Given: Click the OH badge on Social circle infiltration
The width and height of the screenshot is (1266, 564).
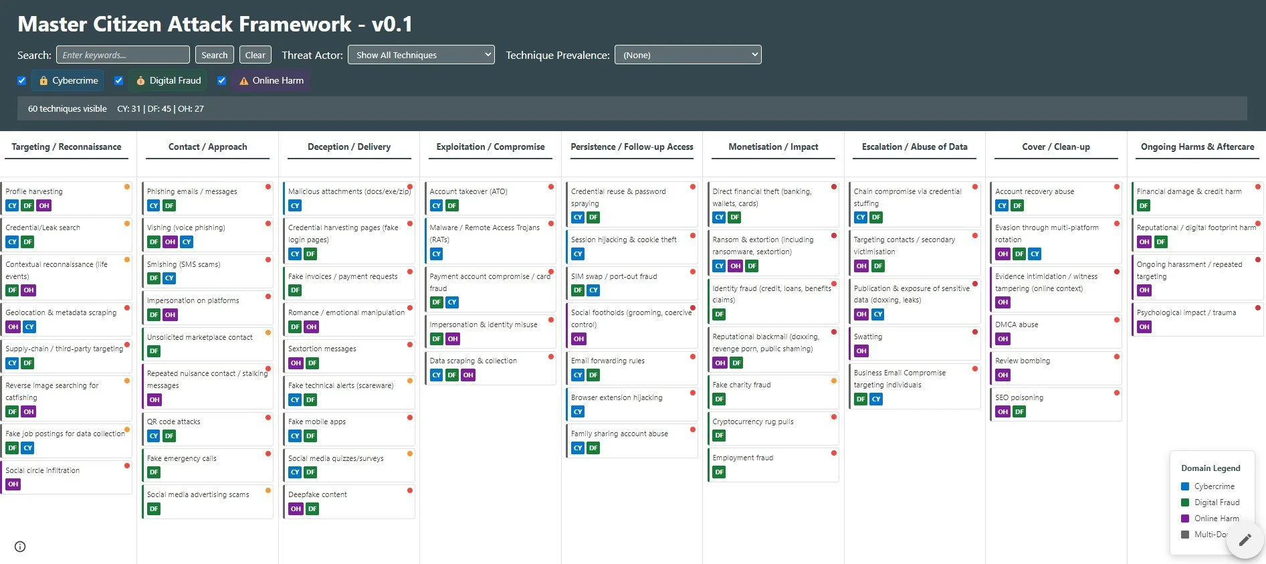Looking at the screenshot, I should [13, 484].
